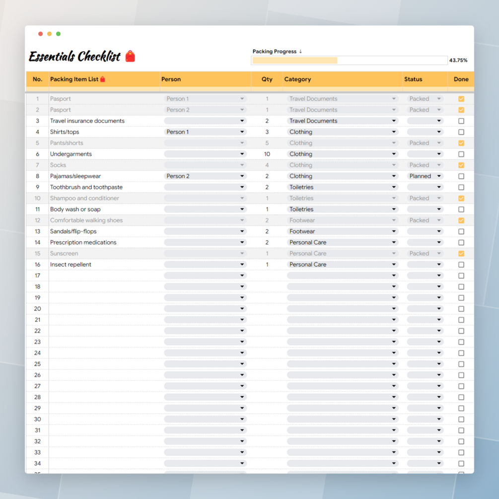
Task: Tick Done for Insect repellent
Action: pos(461,265)
